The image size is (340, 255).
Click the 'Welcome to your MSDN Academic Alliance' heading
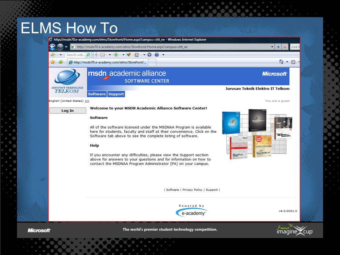click(148, 108)
